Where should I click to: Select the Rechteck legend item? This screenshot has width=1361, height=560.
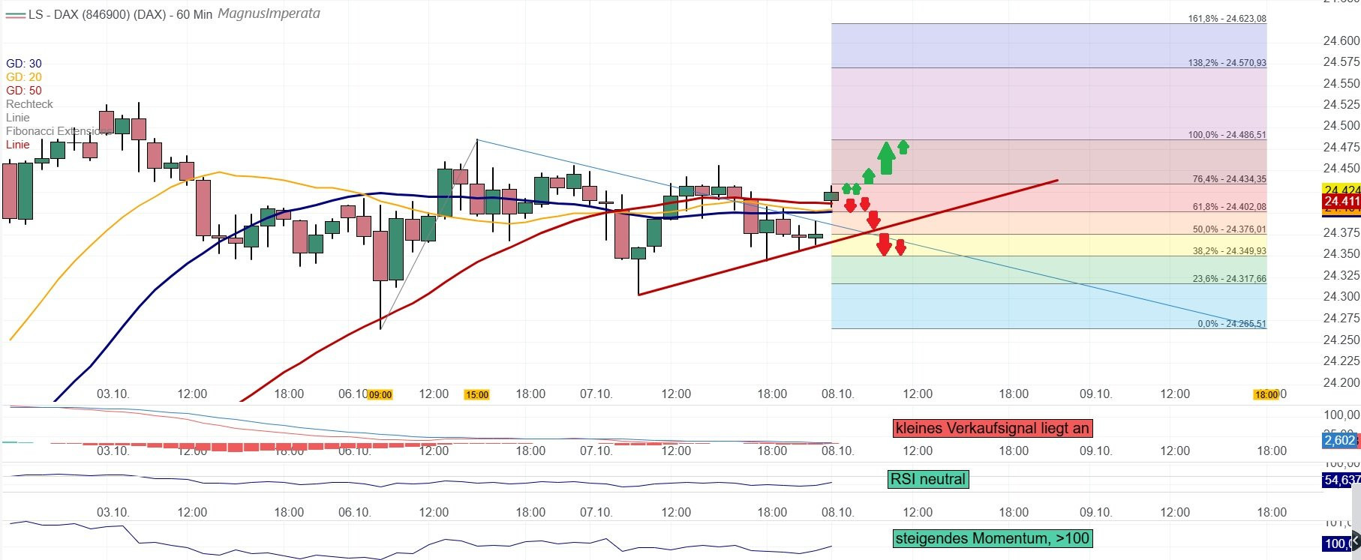click(30, 104)
